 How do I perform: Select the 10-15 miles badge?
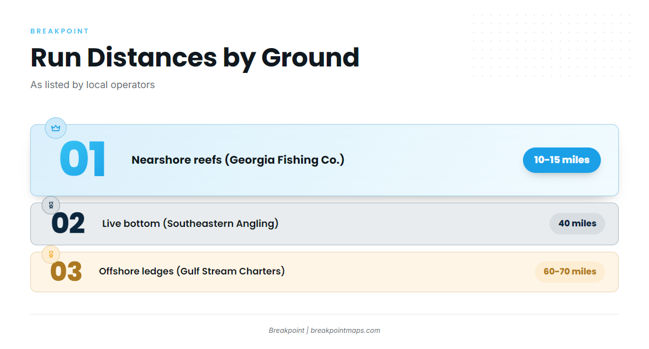pos(562,160)
